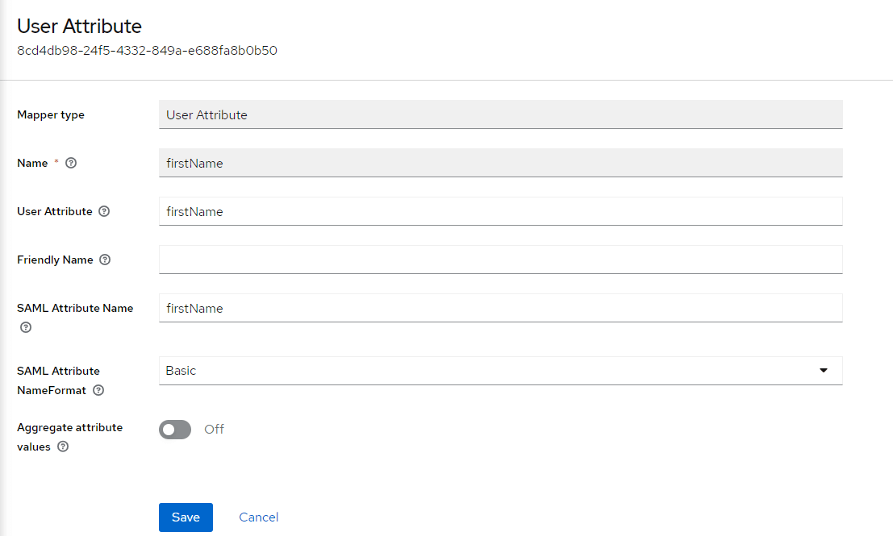
Task: Click inside the Friendly Name input
Action: pyautogui.click(x=500, y=260)
